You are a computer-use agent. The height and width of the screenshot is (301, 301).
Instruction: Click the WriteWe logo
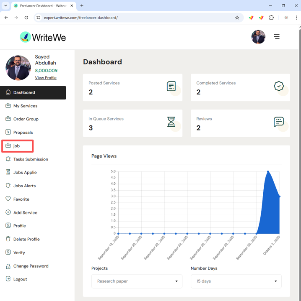[x=43, y=37]
